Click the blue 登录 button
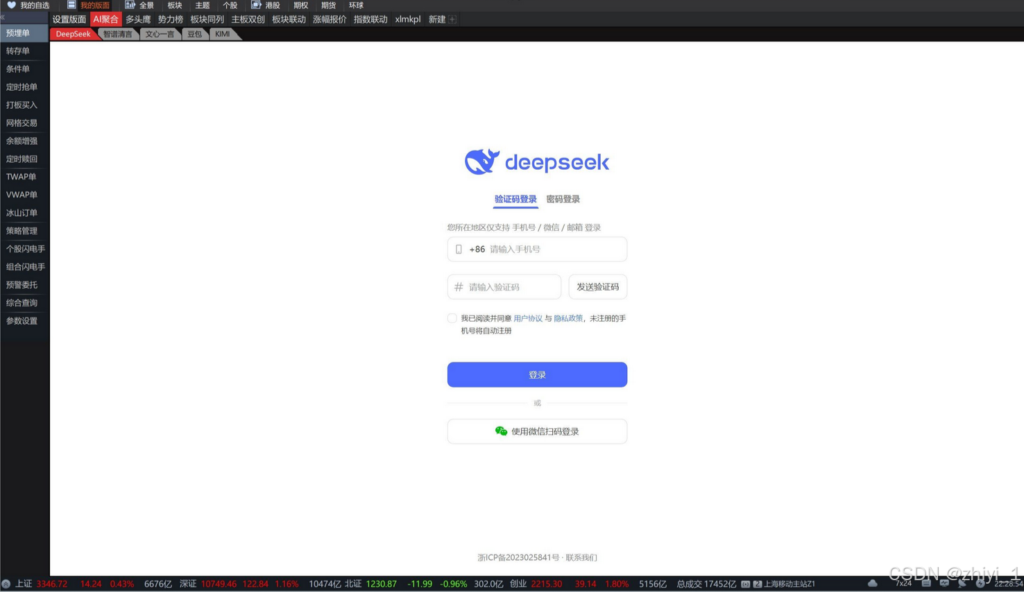Viewport: 1024px width, 592px height. [537, 374]
